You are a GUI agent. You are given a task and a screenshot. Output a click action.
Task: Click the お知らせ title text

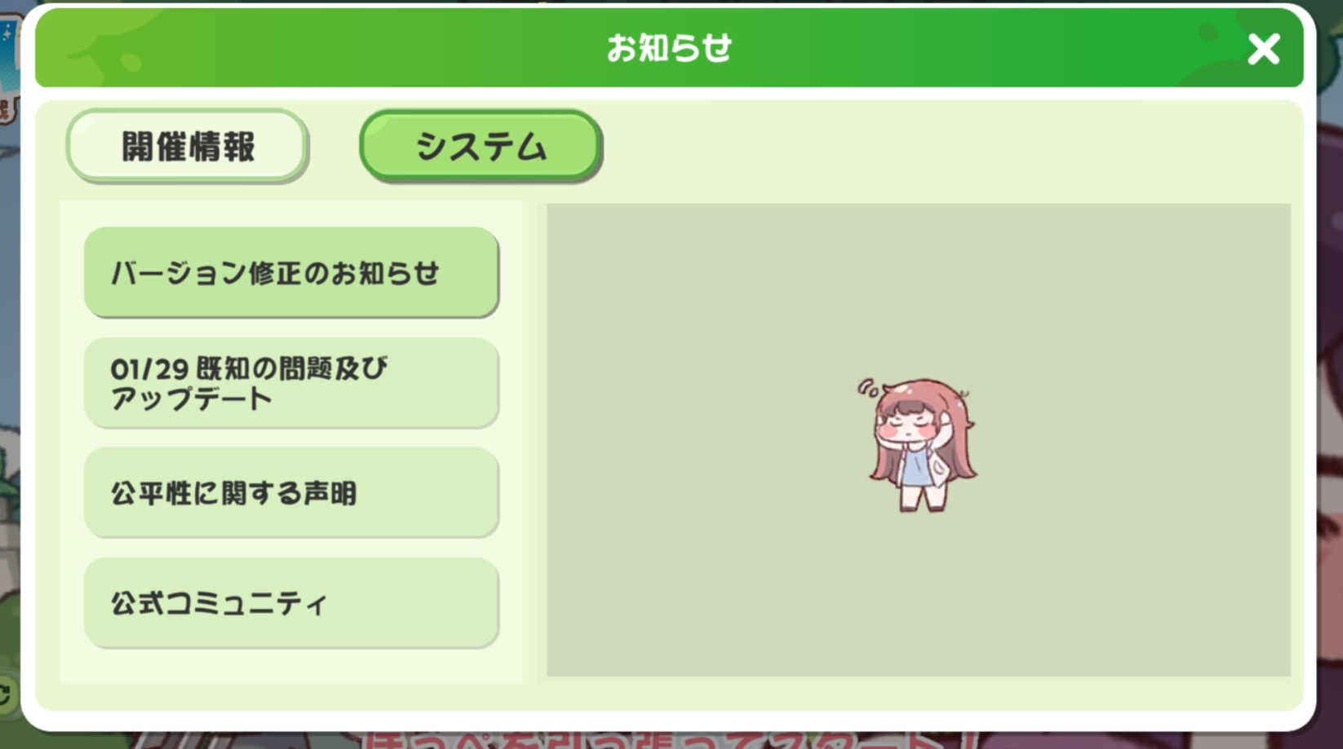[x=669, y=48]
